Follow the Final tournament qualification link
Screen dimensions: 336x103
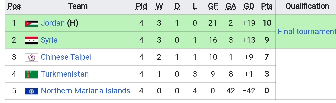[x=307, y=32]
